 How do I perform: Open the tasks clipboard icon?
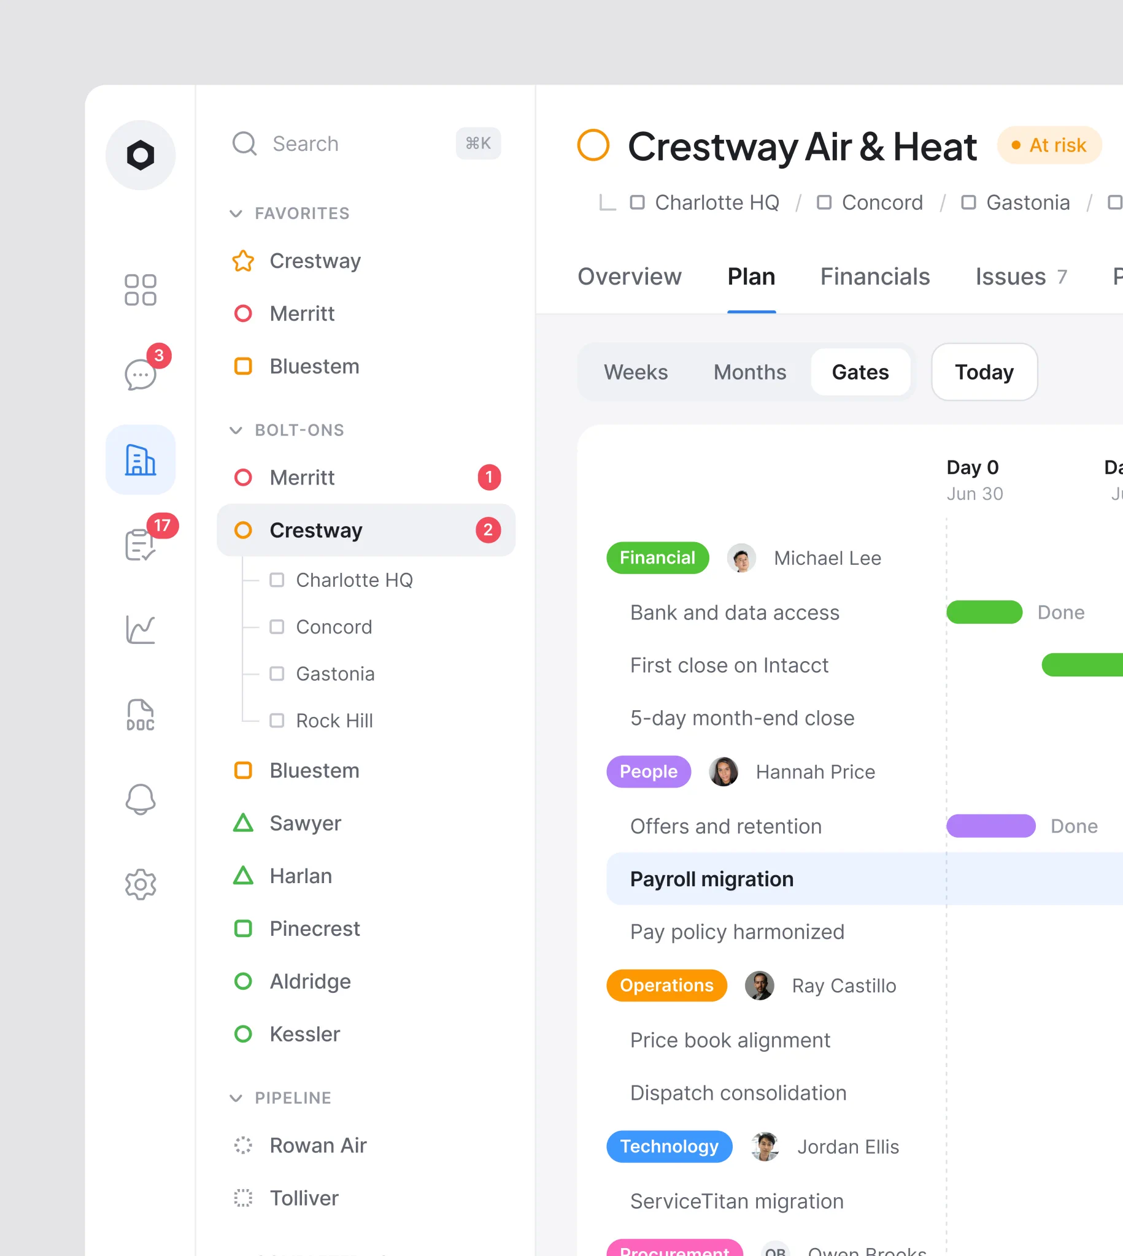(140, 545)
